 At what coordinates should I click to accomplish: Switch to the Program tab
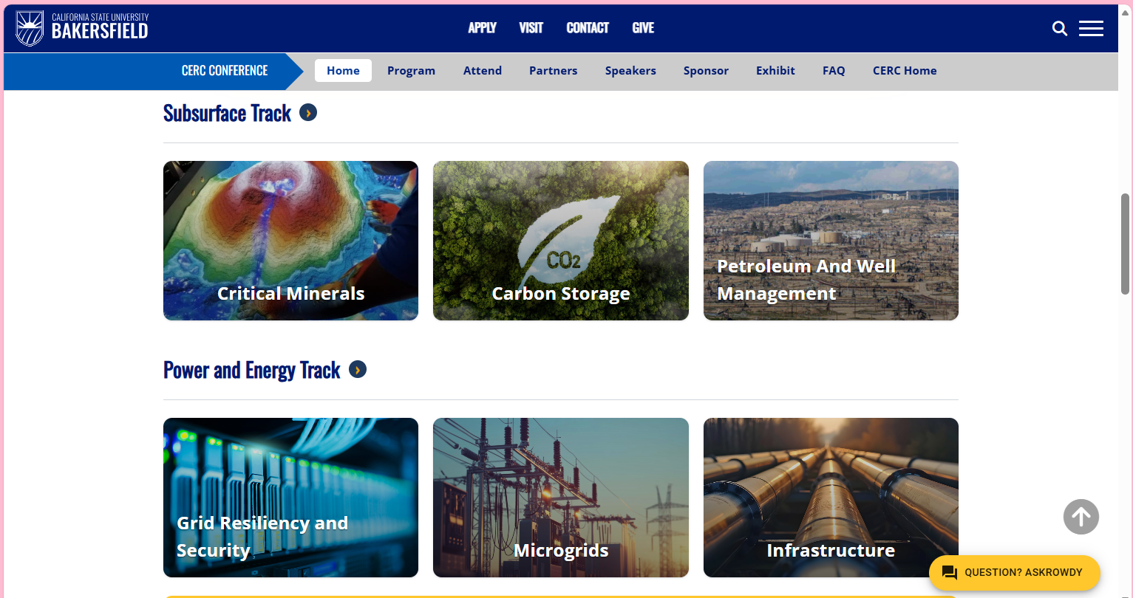click(x=411, y=70)
